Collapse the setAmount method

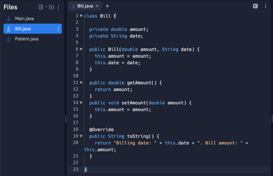(81, 102)
